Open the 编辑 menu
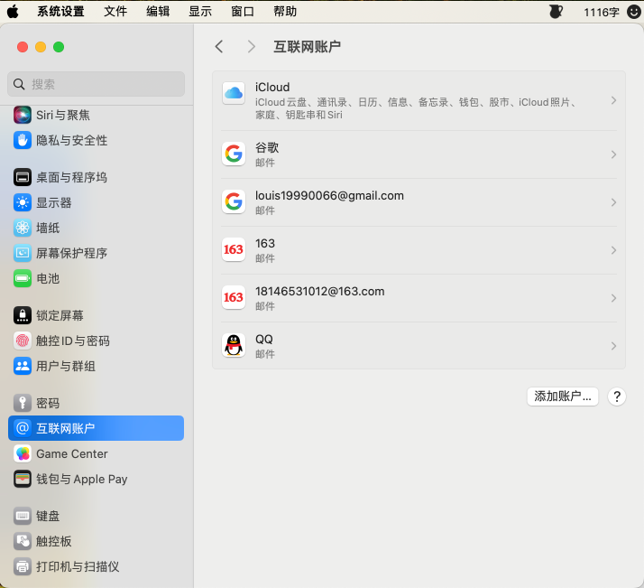The height and width of the screenshot is (588, 644). click(x=158, y=12)
